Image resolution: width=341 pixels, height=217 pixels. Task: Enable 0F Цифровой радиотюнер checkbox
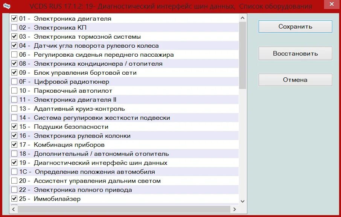click(14, 81)
